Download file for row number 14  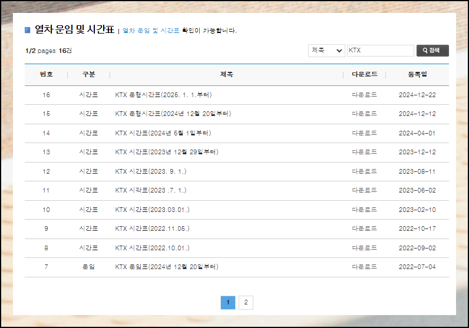pos(364,133)
